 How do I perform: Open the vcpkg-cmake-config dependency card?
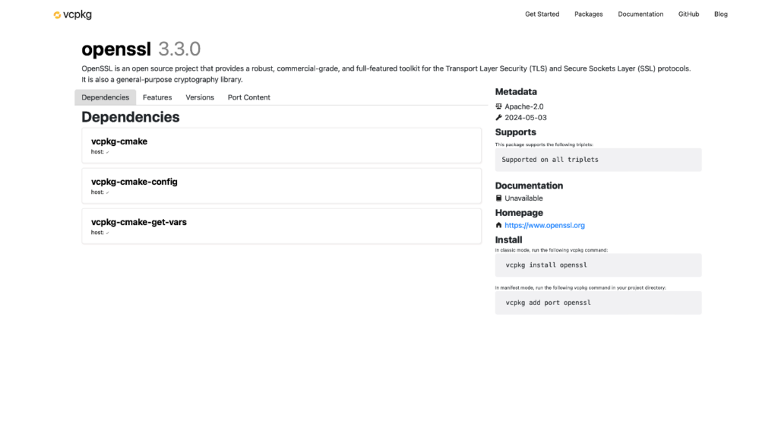(x=281, y=186)
